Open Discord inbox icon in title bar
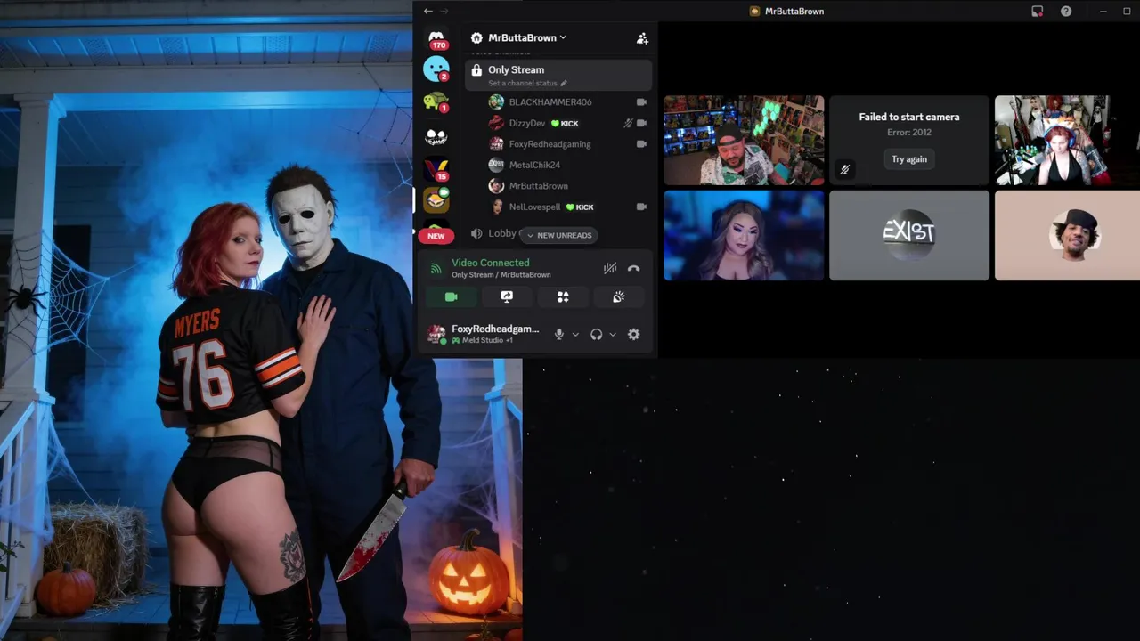This screenshot has height=641, width=1140. point(1038,12)
